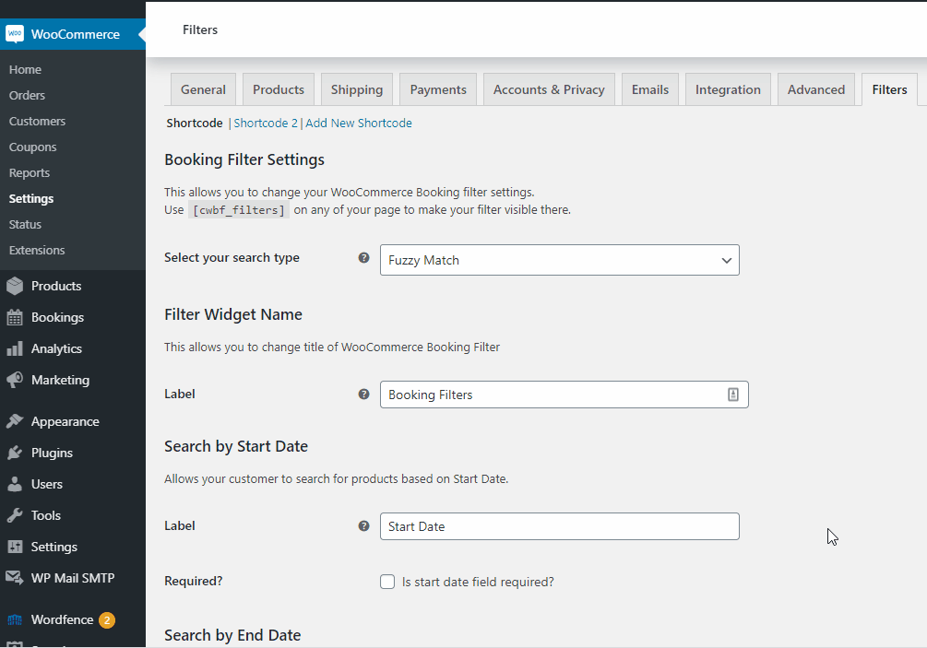Click the Wordfence shield icon
927x648 pixels.
click(x=15, y=619)
